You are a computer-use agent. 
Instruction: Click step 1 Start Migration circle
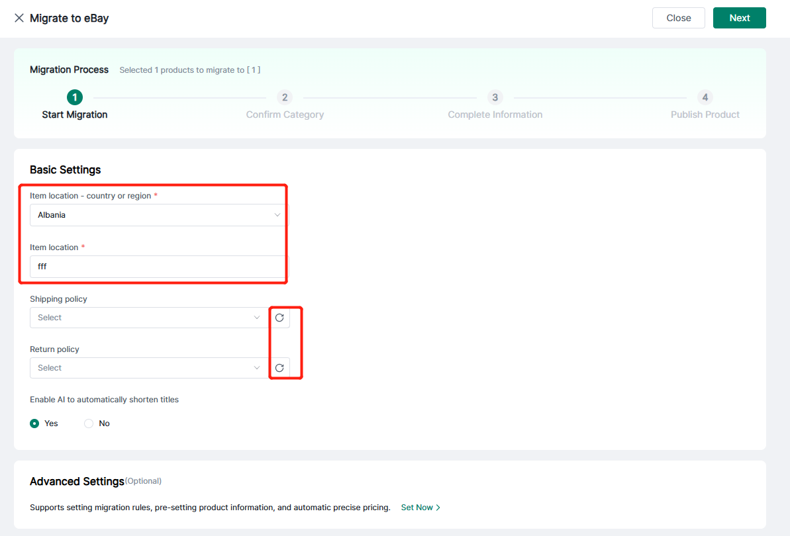click(x=75, y=97)
